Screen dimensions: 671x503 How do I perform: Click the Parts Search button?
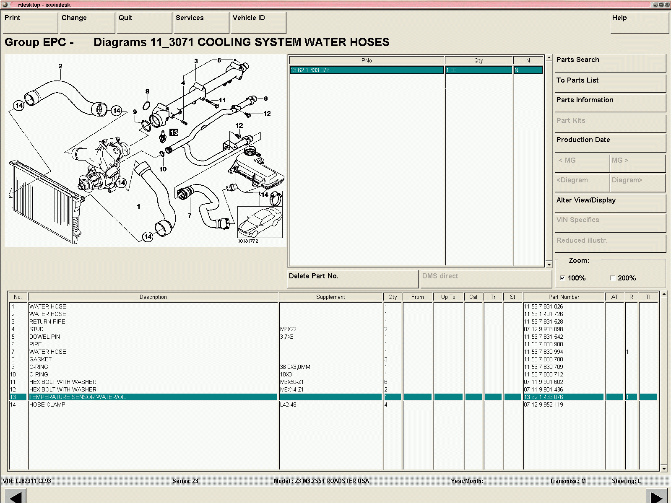click(610, 63)
